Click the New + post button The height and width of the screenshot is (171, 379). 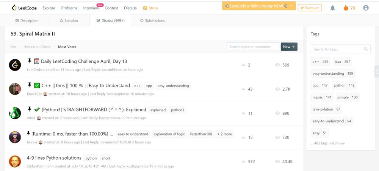click(x=289, y=47)
